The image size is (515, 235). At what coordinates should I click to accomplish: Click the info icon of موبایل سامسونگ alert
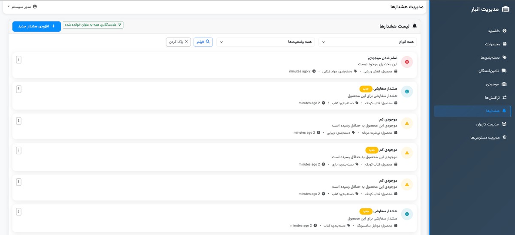[407, 214]
